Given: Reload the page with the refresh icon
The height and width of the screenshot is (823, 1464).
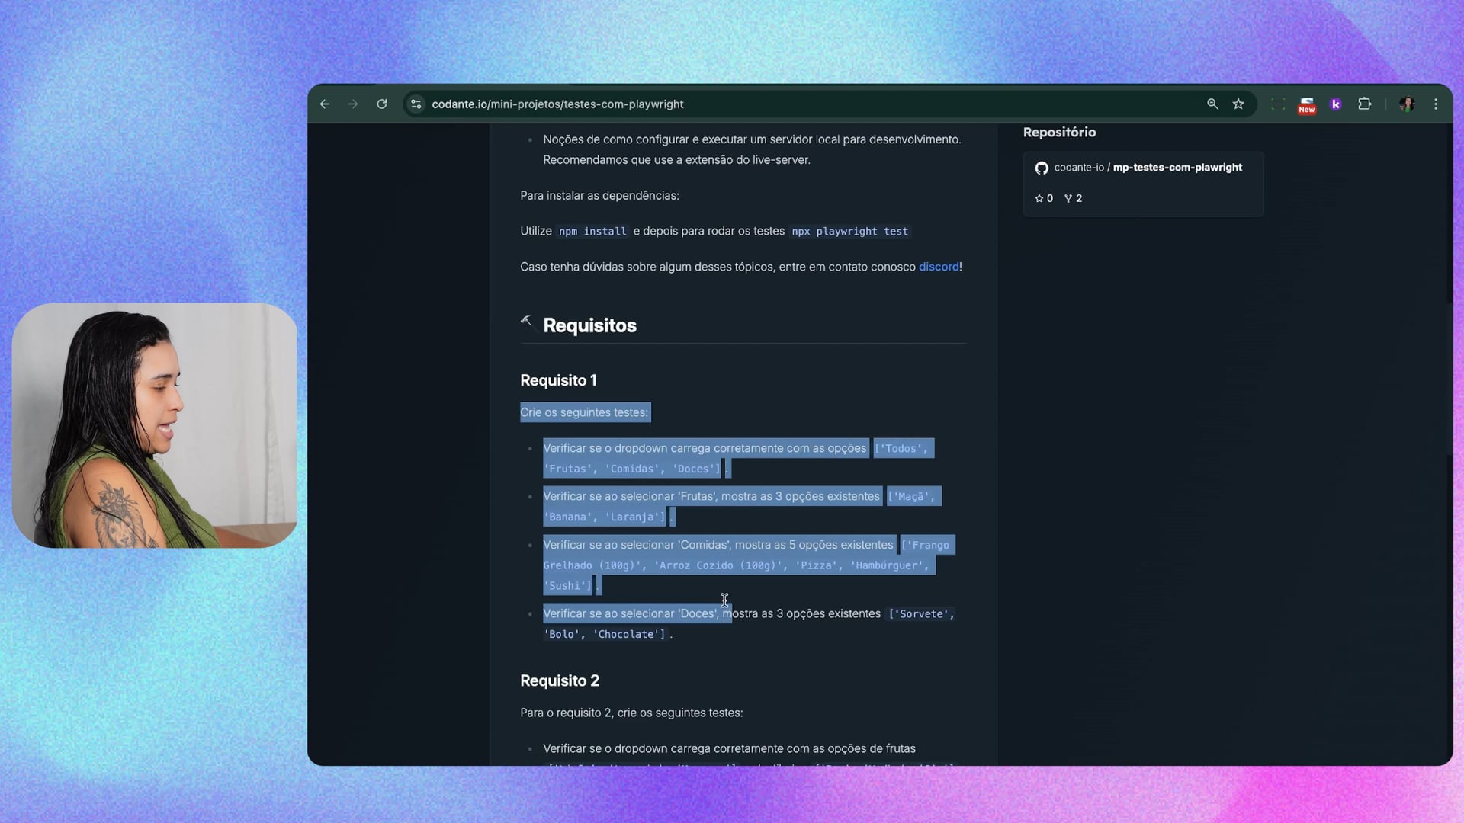Looking at the screenshot, I should coord(382,104).
